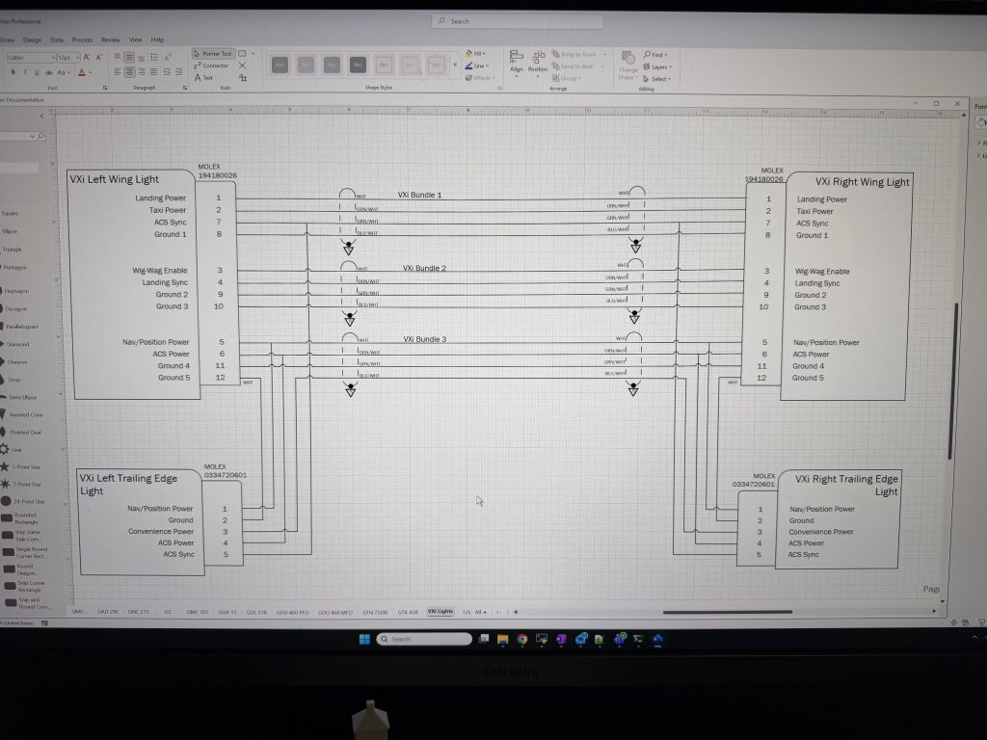Choose the Text tool in Tools group
The height and width of the screenshot is (740, 987).
(x=203, y=77)
